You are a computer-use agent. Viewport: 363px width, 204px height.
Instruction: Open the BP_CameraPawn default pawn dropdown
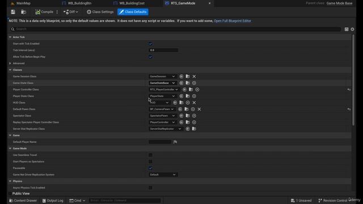coord(162,109)
